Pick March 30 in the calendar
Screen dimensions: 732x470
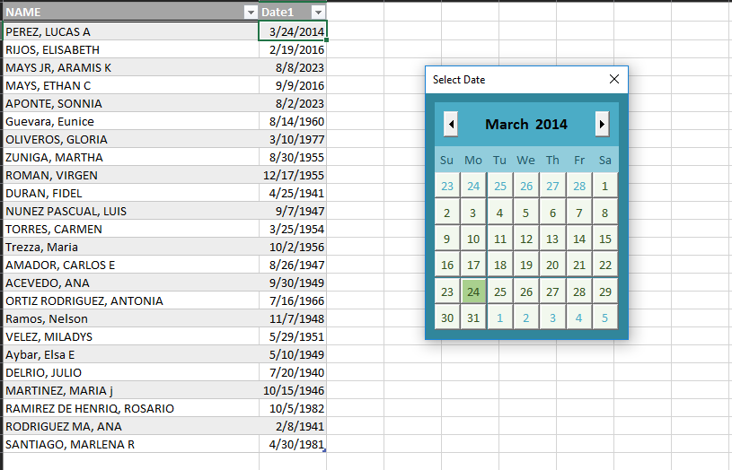[447, 318]
